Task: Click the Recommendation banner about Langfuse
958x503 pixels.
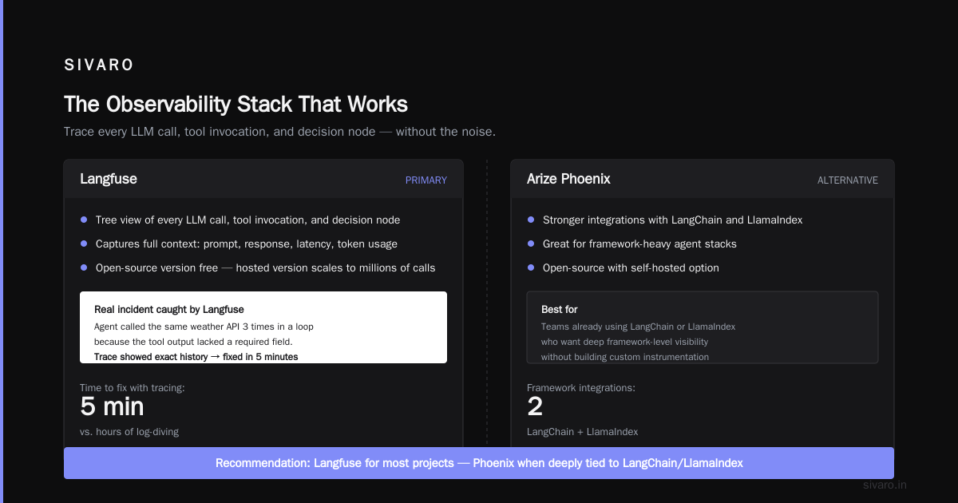Action: click(479, 463)
